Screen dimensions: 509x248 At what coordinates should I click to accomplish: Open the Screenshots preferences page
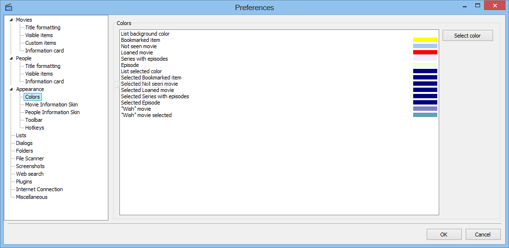click(30, 166)
